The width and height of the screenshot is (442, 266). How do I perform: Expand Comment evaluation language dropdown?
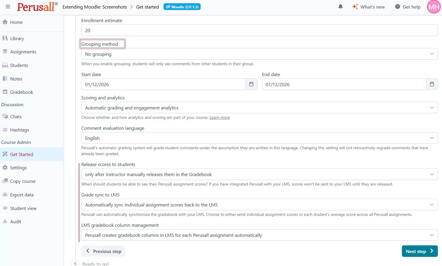coord(259,138)
